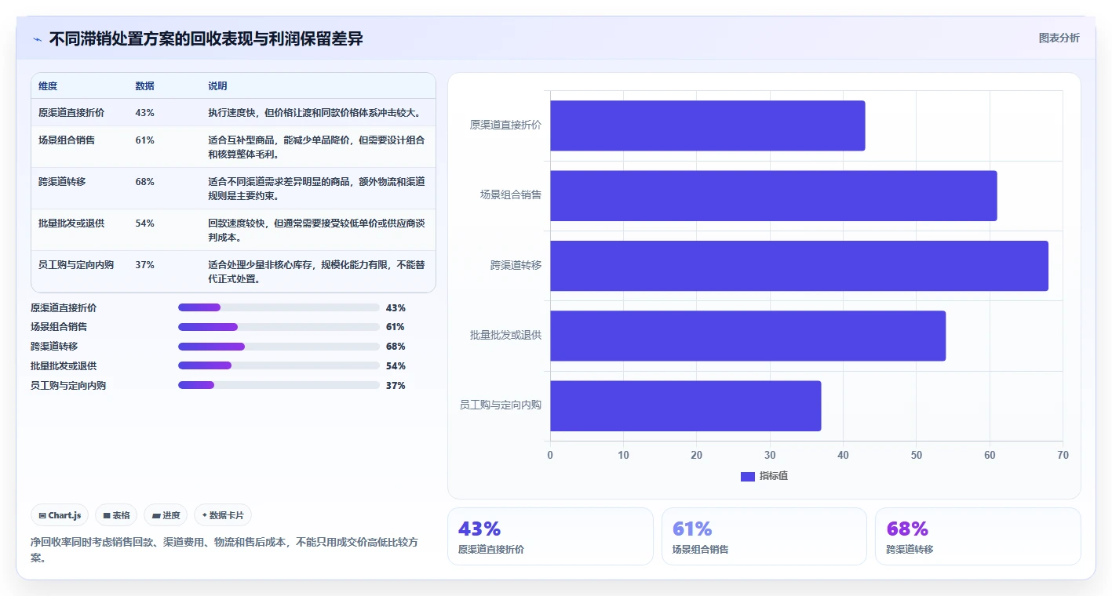Open the 68% 跨渠道转移 data card

[978, 536]
